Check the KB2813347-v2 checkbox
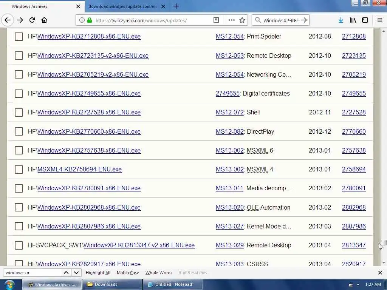 pyautogui.click(x=19, y=245)
